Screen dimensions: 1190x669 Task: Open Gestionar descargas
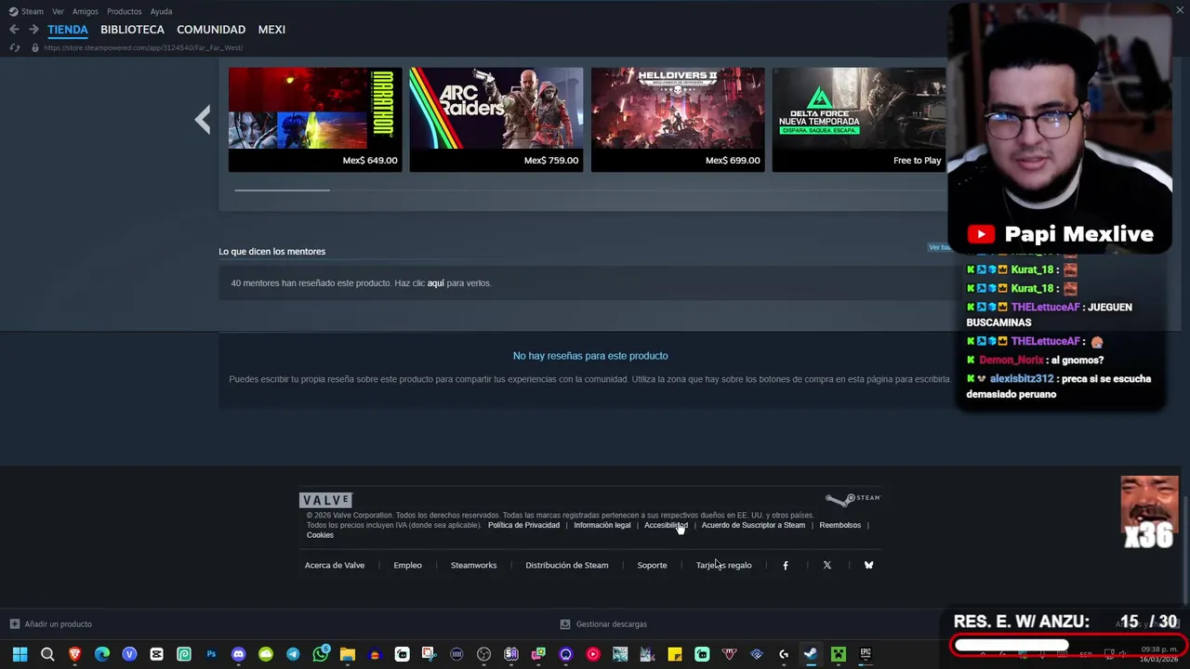pos(603,624)
